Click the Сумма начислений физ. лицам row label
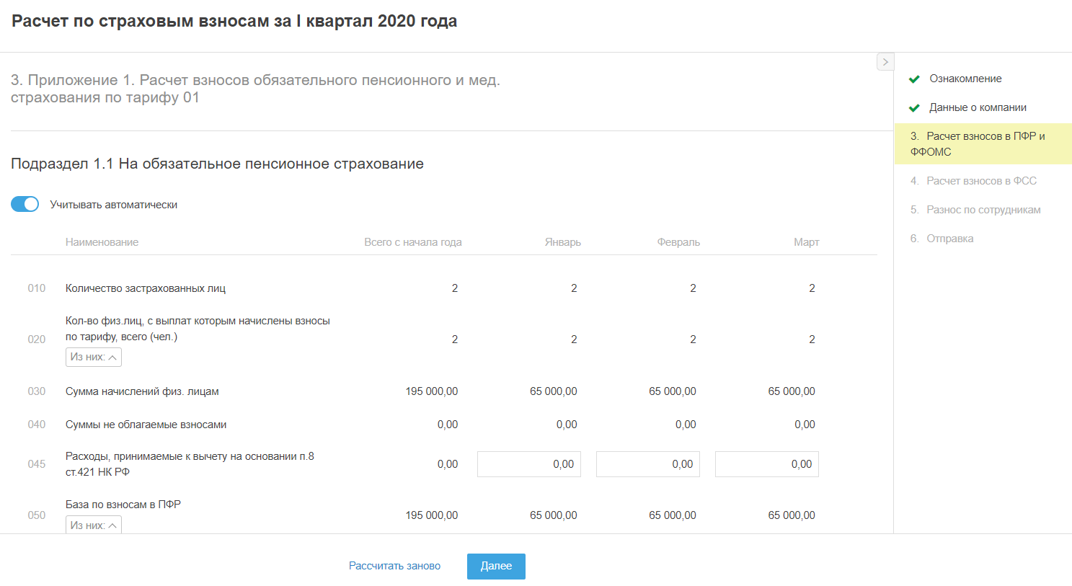Viewport: 1072px width, 586px height. [142, 391]
